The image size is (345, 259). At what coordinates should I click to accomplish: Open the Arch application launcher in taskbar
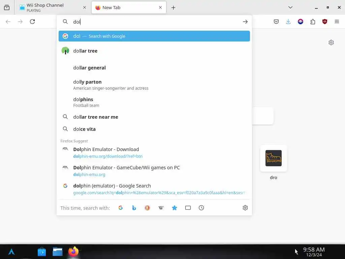pyautogui.click(x=11, y=252)
